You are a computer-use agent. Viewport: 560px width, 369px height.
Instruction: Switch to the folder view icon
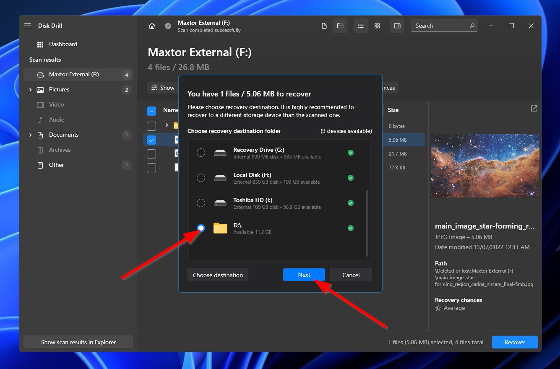(340, 26)
